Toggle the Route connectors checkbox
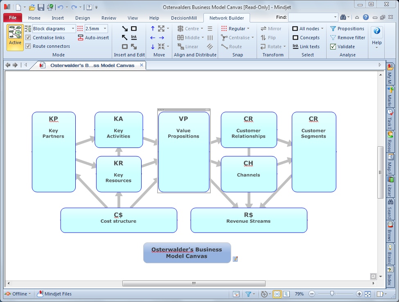This screenshot has width=399, height=302. click(x=28, y=46)
